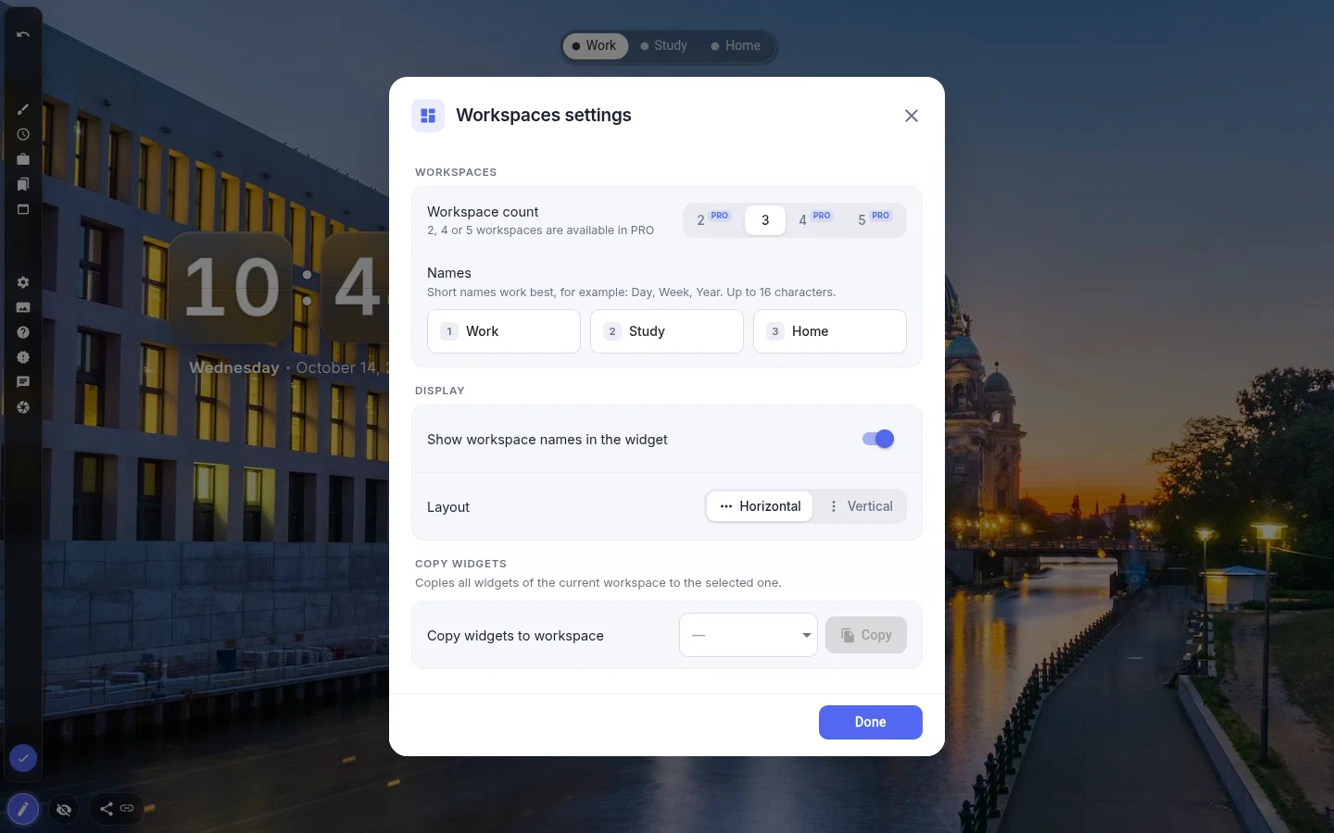1334x833 pixels.
Task: Click the undo arrow in the sidebar
Action: click(23, 34)
